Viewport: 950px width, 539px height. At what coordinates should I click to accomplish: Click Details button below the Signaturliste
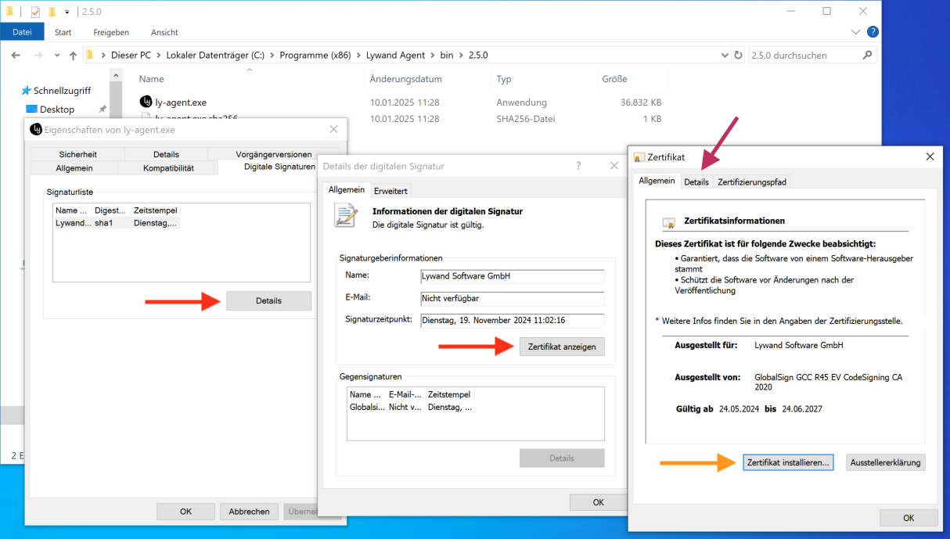[268, 300]
